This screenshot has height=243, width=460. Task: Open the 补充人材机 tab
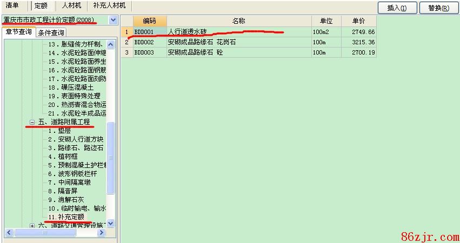(x=109, y=5)
